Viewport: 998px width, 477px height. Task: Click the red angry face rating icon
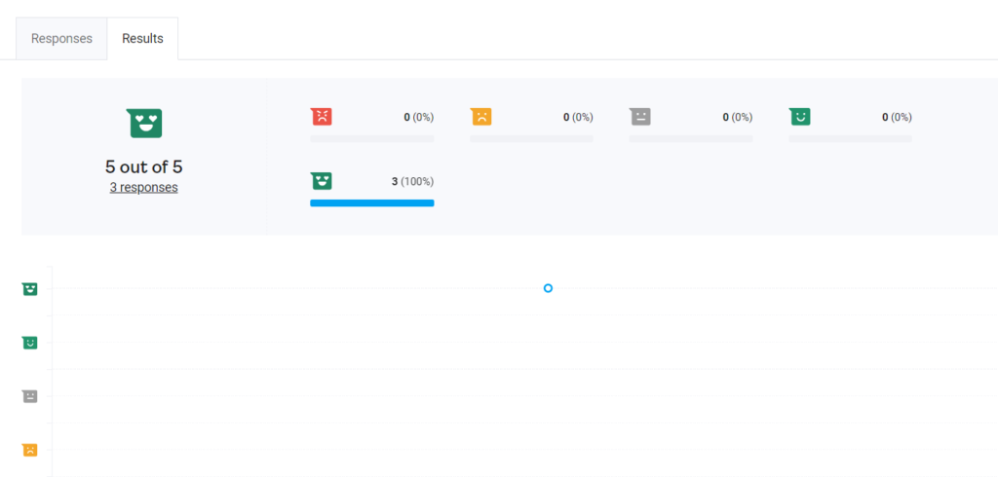pyautogui.click(x=321, y=117)
